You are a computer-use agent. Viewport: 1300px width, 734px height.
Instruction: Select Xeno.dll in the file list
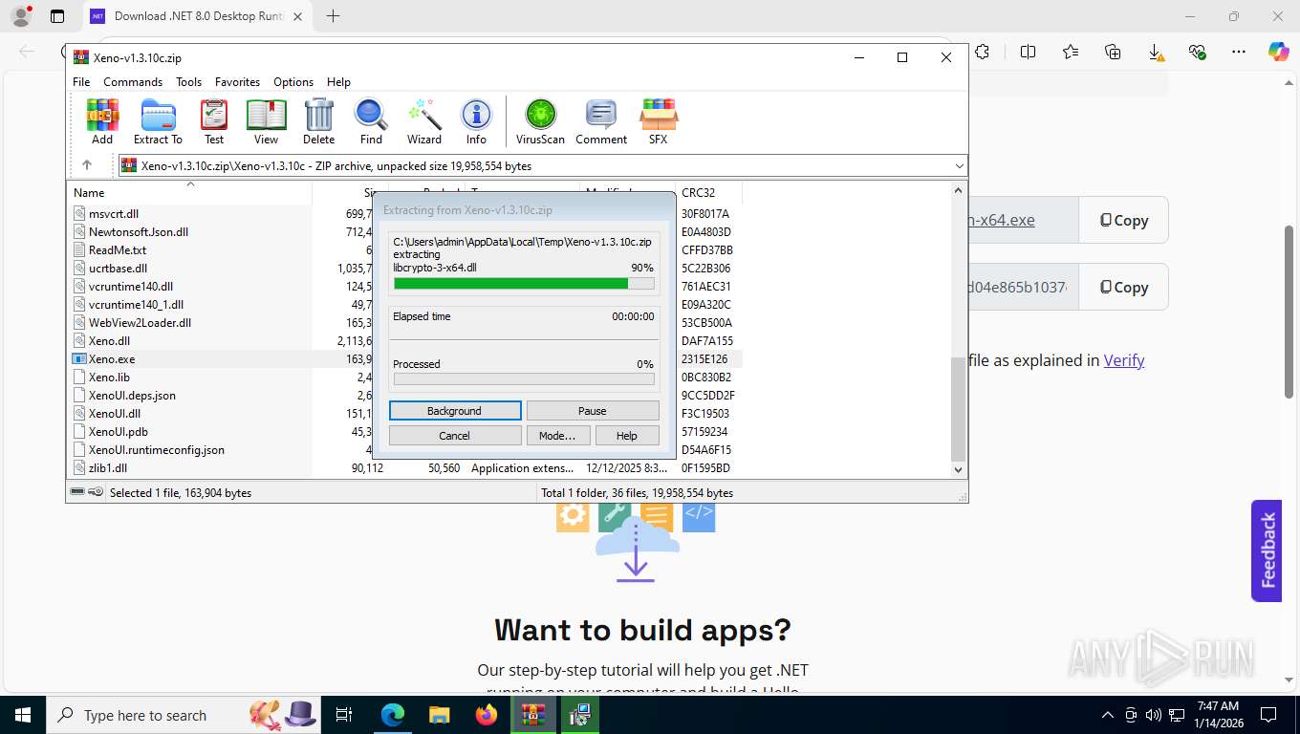tap(109, 341)
